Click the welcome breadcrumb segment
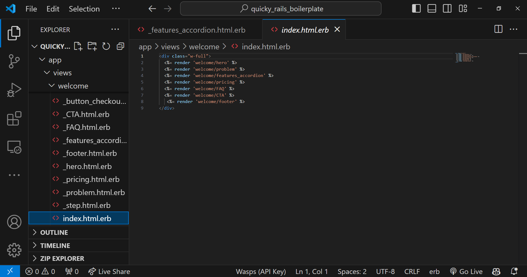The width and height of the screenshot is (527, 277). tap(204, 47)
